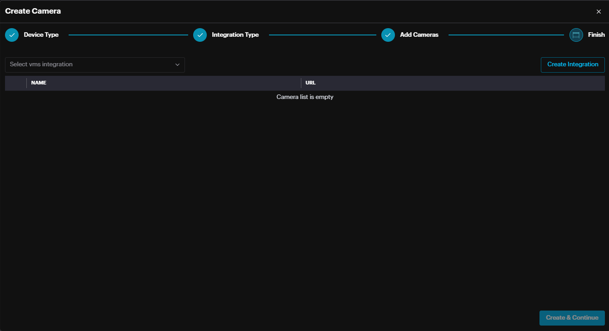The width and height of the screenshot is (609, 331).
Task: Click the Create & Continue button
Action: click(x=572, y=318)
